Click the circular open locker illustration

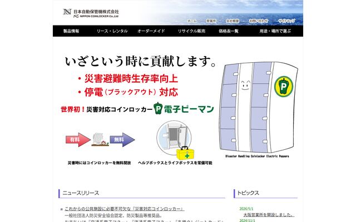tap(174, 138)
